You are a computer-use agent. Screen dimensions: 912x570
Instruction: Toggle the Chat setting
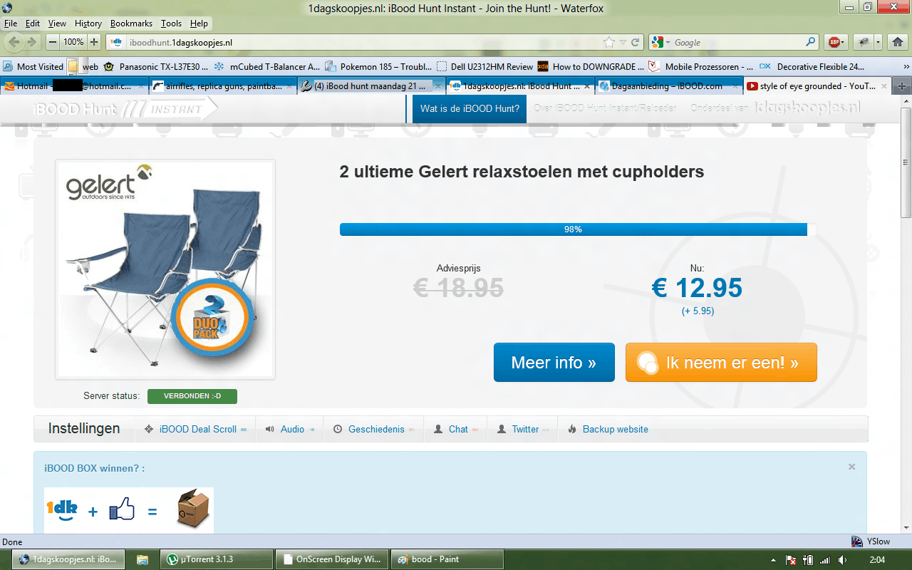click(456, 429)
